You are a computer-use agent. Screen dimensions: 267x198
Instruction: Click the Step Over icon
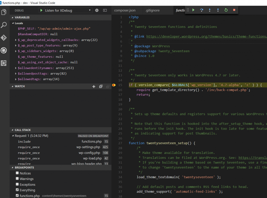pos(201,10)
